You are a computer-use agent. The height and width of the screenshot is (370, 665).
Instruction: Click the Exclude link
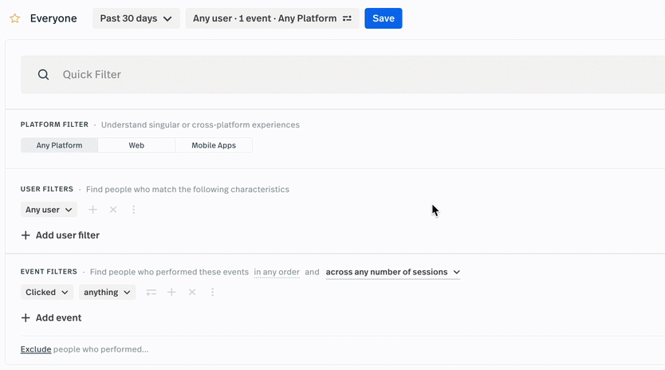point(36,349)
